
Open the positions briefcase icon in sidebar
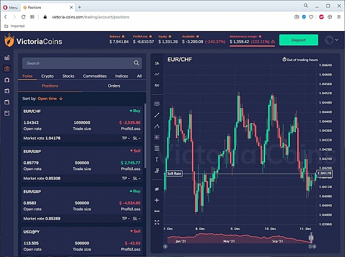(x=7, y=69)
